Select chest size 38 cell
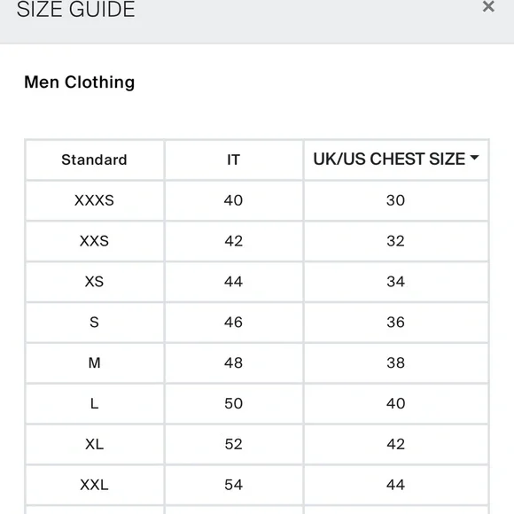The width and height of the screenshot is (514, 514). click(396, 363)
